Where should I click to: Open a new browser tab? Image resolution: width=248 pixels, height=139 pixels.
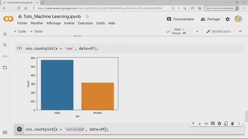[43, 3]
